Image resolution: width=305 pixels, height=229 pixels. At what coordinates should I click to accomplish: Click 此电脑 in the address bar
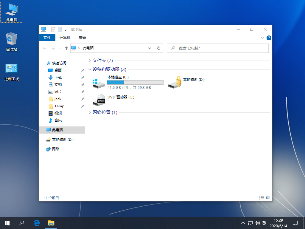[88, 48]
